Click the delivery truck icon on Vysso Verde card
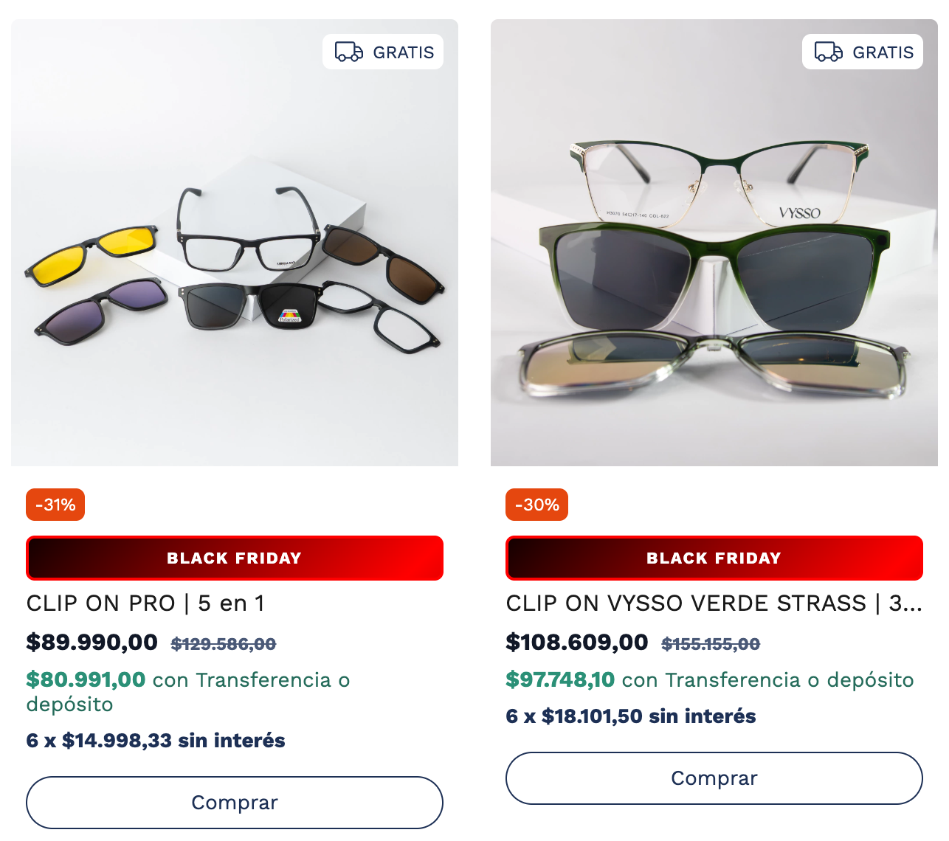This screenshot has height=841, width=949. [x=829, y=52]
